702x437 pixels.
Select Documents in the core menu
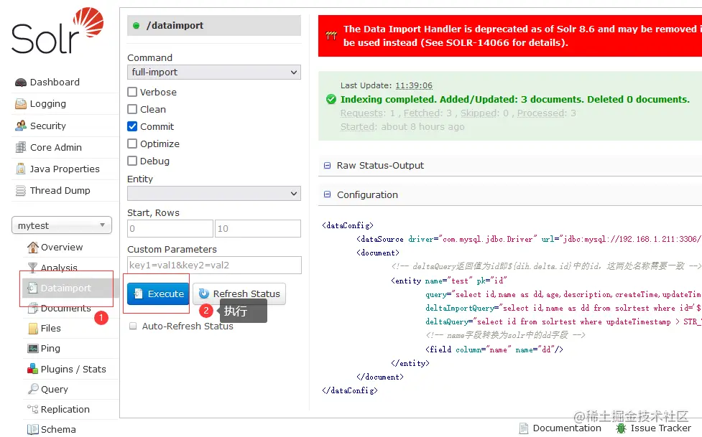(66, 308)
